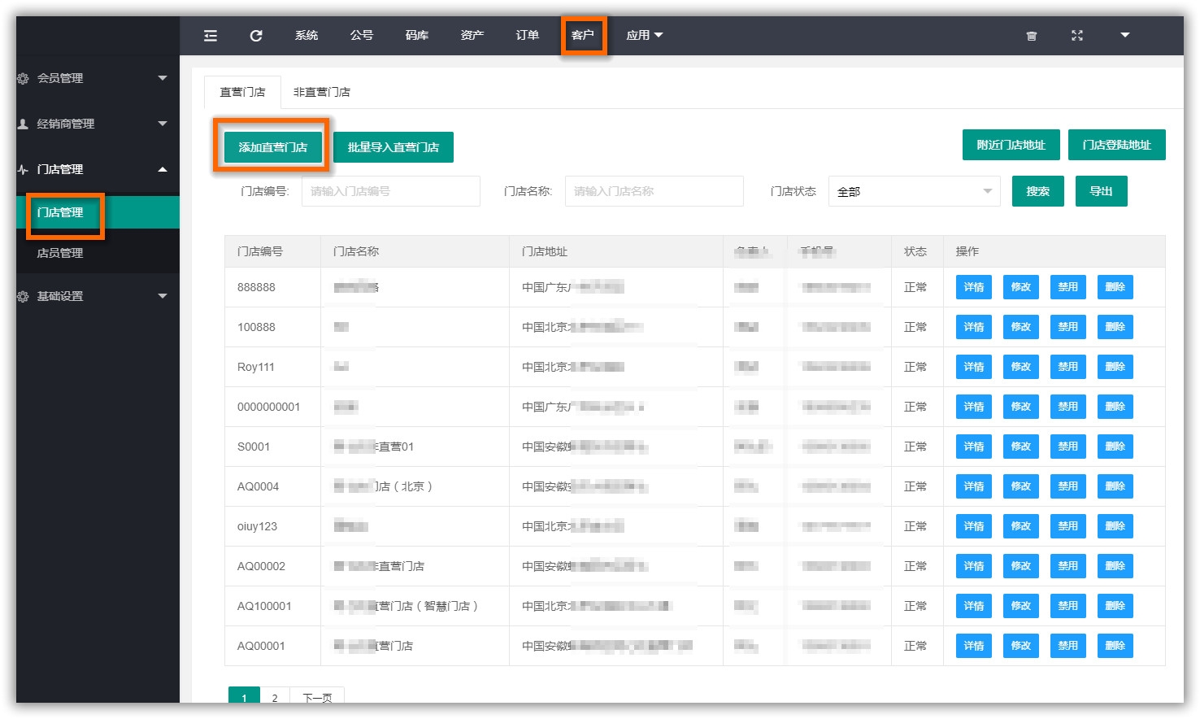The height and width of the screenshot is (719, 1200).
Task: Click 修改 for store Roy111
Action: point(1021,367)
